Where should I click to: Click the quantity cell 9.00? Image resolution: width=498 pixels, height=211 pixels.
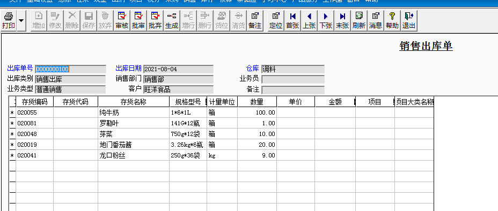pos(257,155)
